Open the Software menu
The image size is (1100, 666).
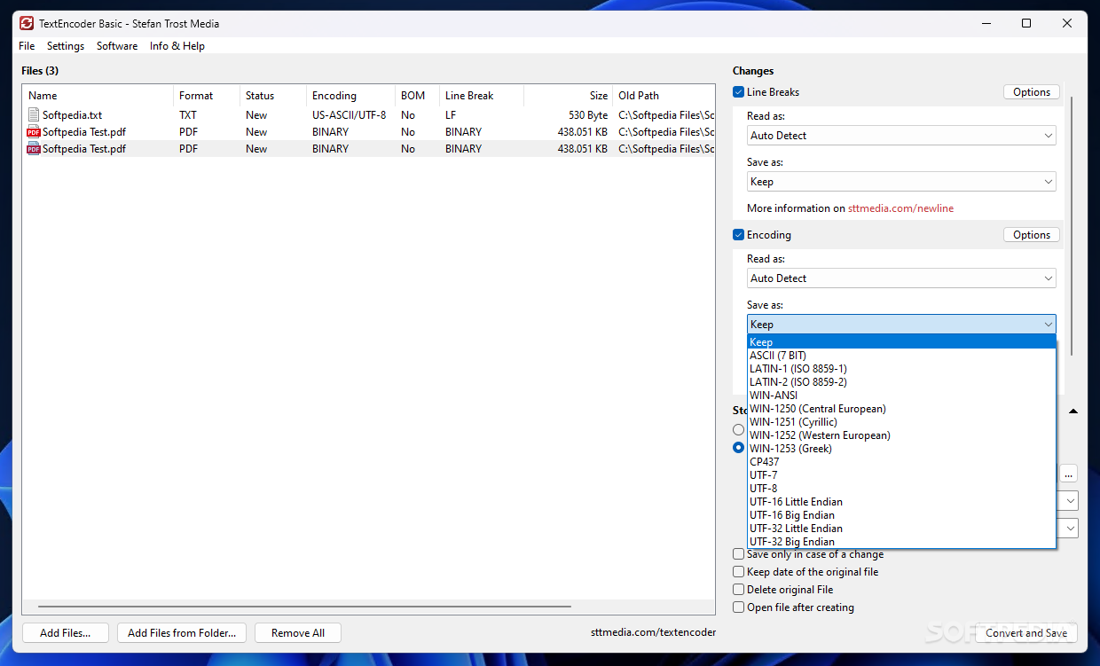[x=117, y=46]
